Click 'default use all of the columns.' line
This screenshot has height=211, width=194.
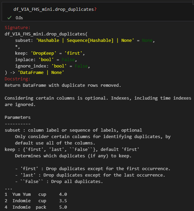pos(55,143)
